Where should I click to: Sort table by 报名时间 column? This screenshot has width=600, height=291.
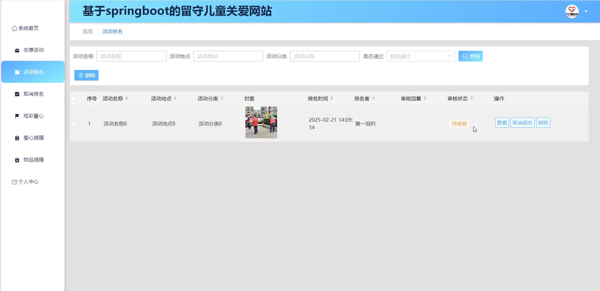332,98
